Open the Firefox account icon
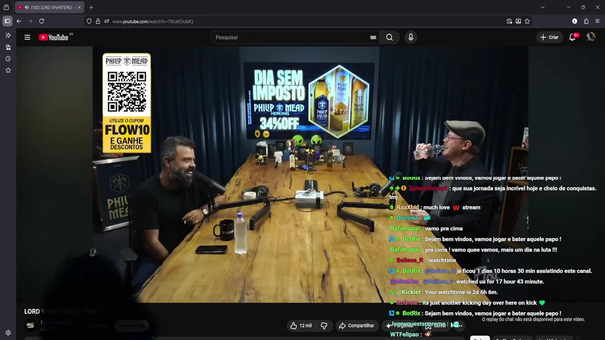This screenshot has height=340, width=605. point(575,21)
